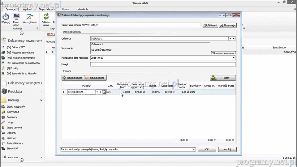Viewport: 297px width, 167px height.
Task: Open Menu główne from the ribbon
Action: pyautogui.click(x=29, y=17)
